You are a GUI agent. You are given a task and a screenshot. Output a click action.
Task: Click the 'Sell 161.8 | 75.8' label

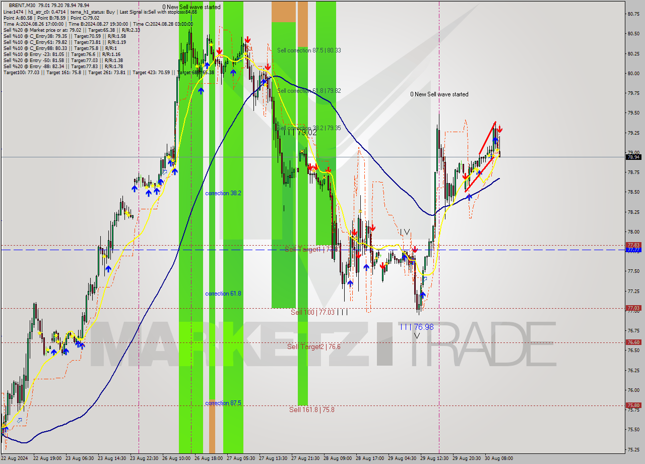pyautogui.click(x=311, y=410)
